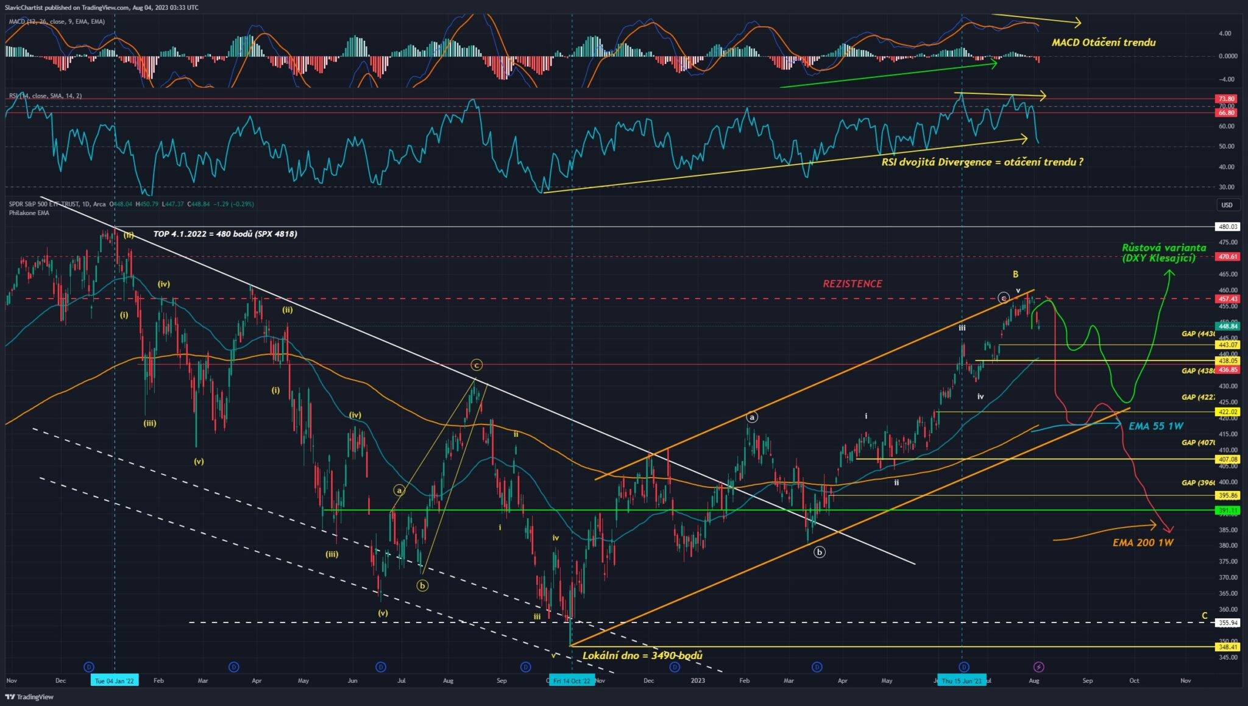Select the green 'Růstová varianta' annotation
This screenshot has height=706, width=1248.
coord(1163,253)
